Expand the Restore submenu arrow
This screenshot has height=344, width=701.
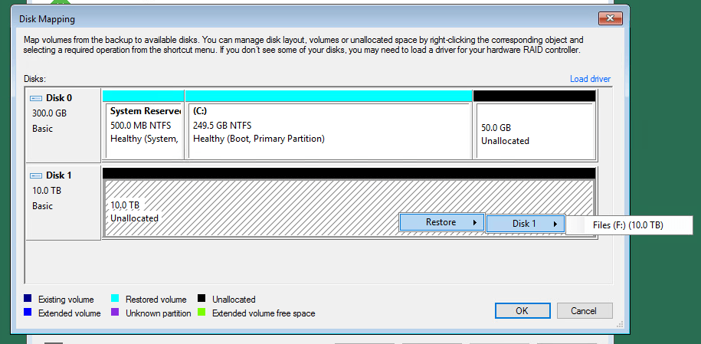tap(474, 222)
